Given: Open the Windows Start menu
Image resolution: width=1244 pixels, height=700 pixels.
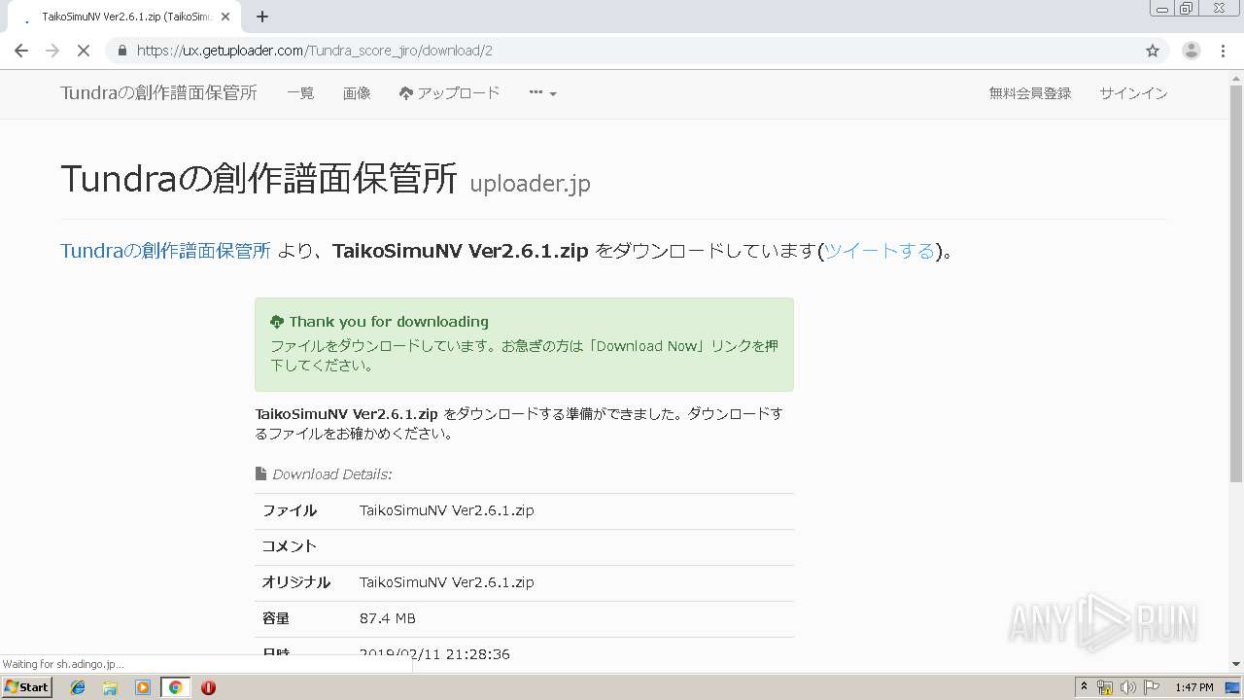Looking at the screenshot, I should (x=27, y=686).
